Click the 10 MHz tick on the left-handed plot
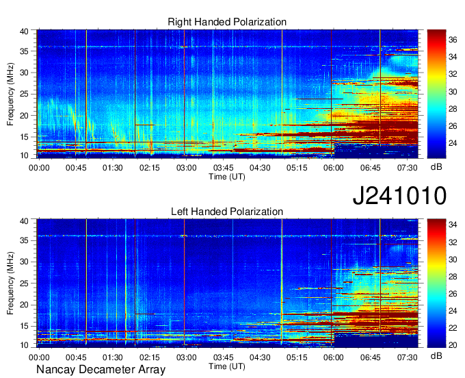 [x=24, y=345]
